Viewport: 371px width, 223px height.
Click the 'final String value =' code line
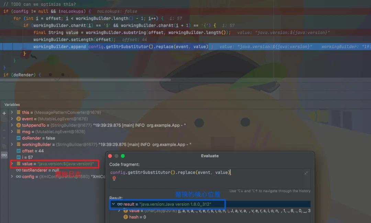point(132,32)
